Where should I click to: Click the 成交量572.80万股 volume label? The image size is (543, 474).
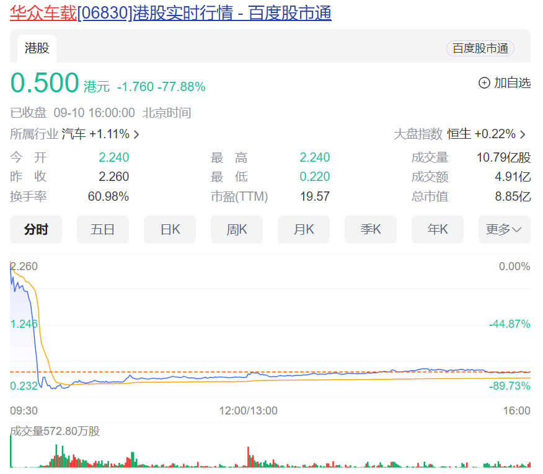(x=55, y=431)
